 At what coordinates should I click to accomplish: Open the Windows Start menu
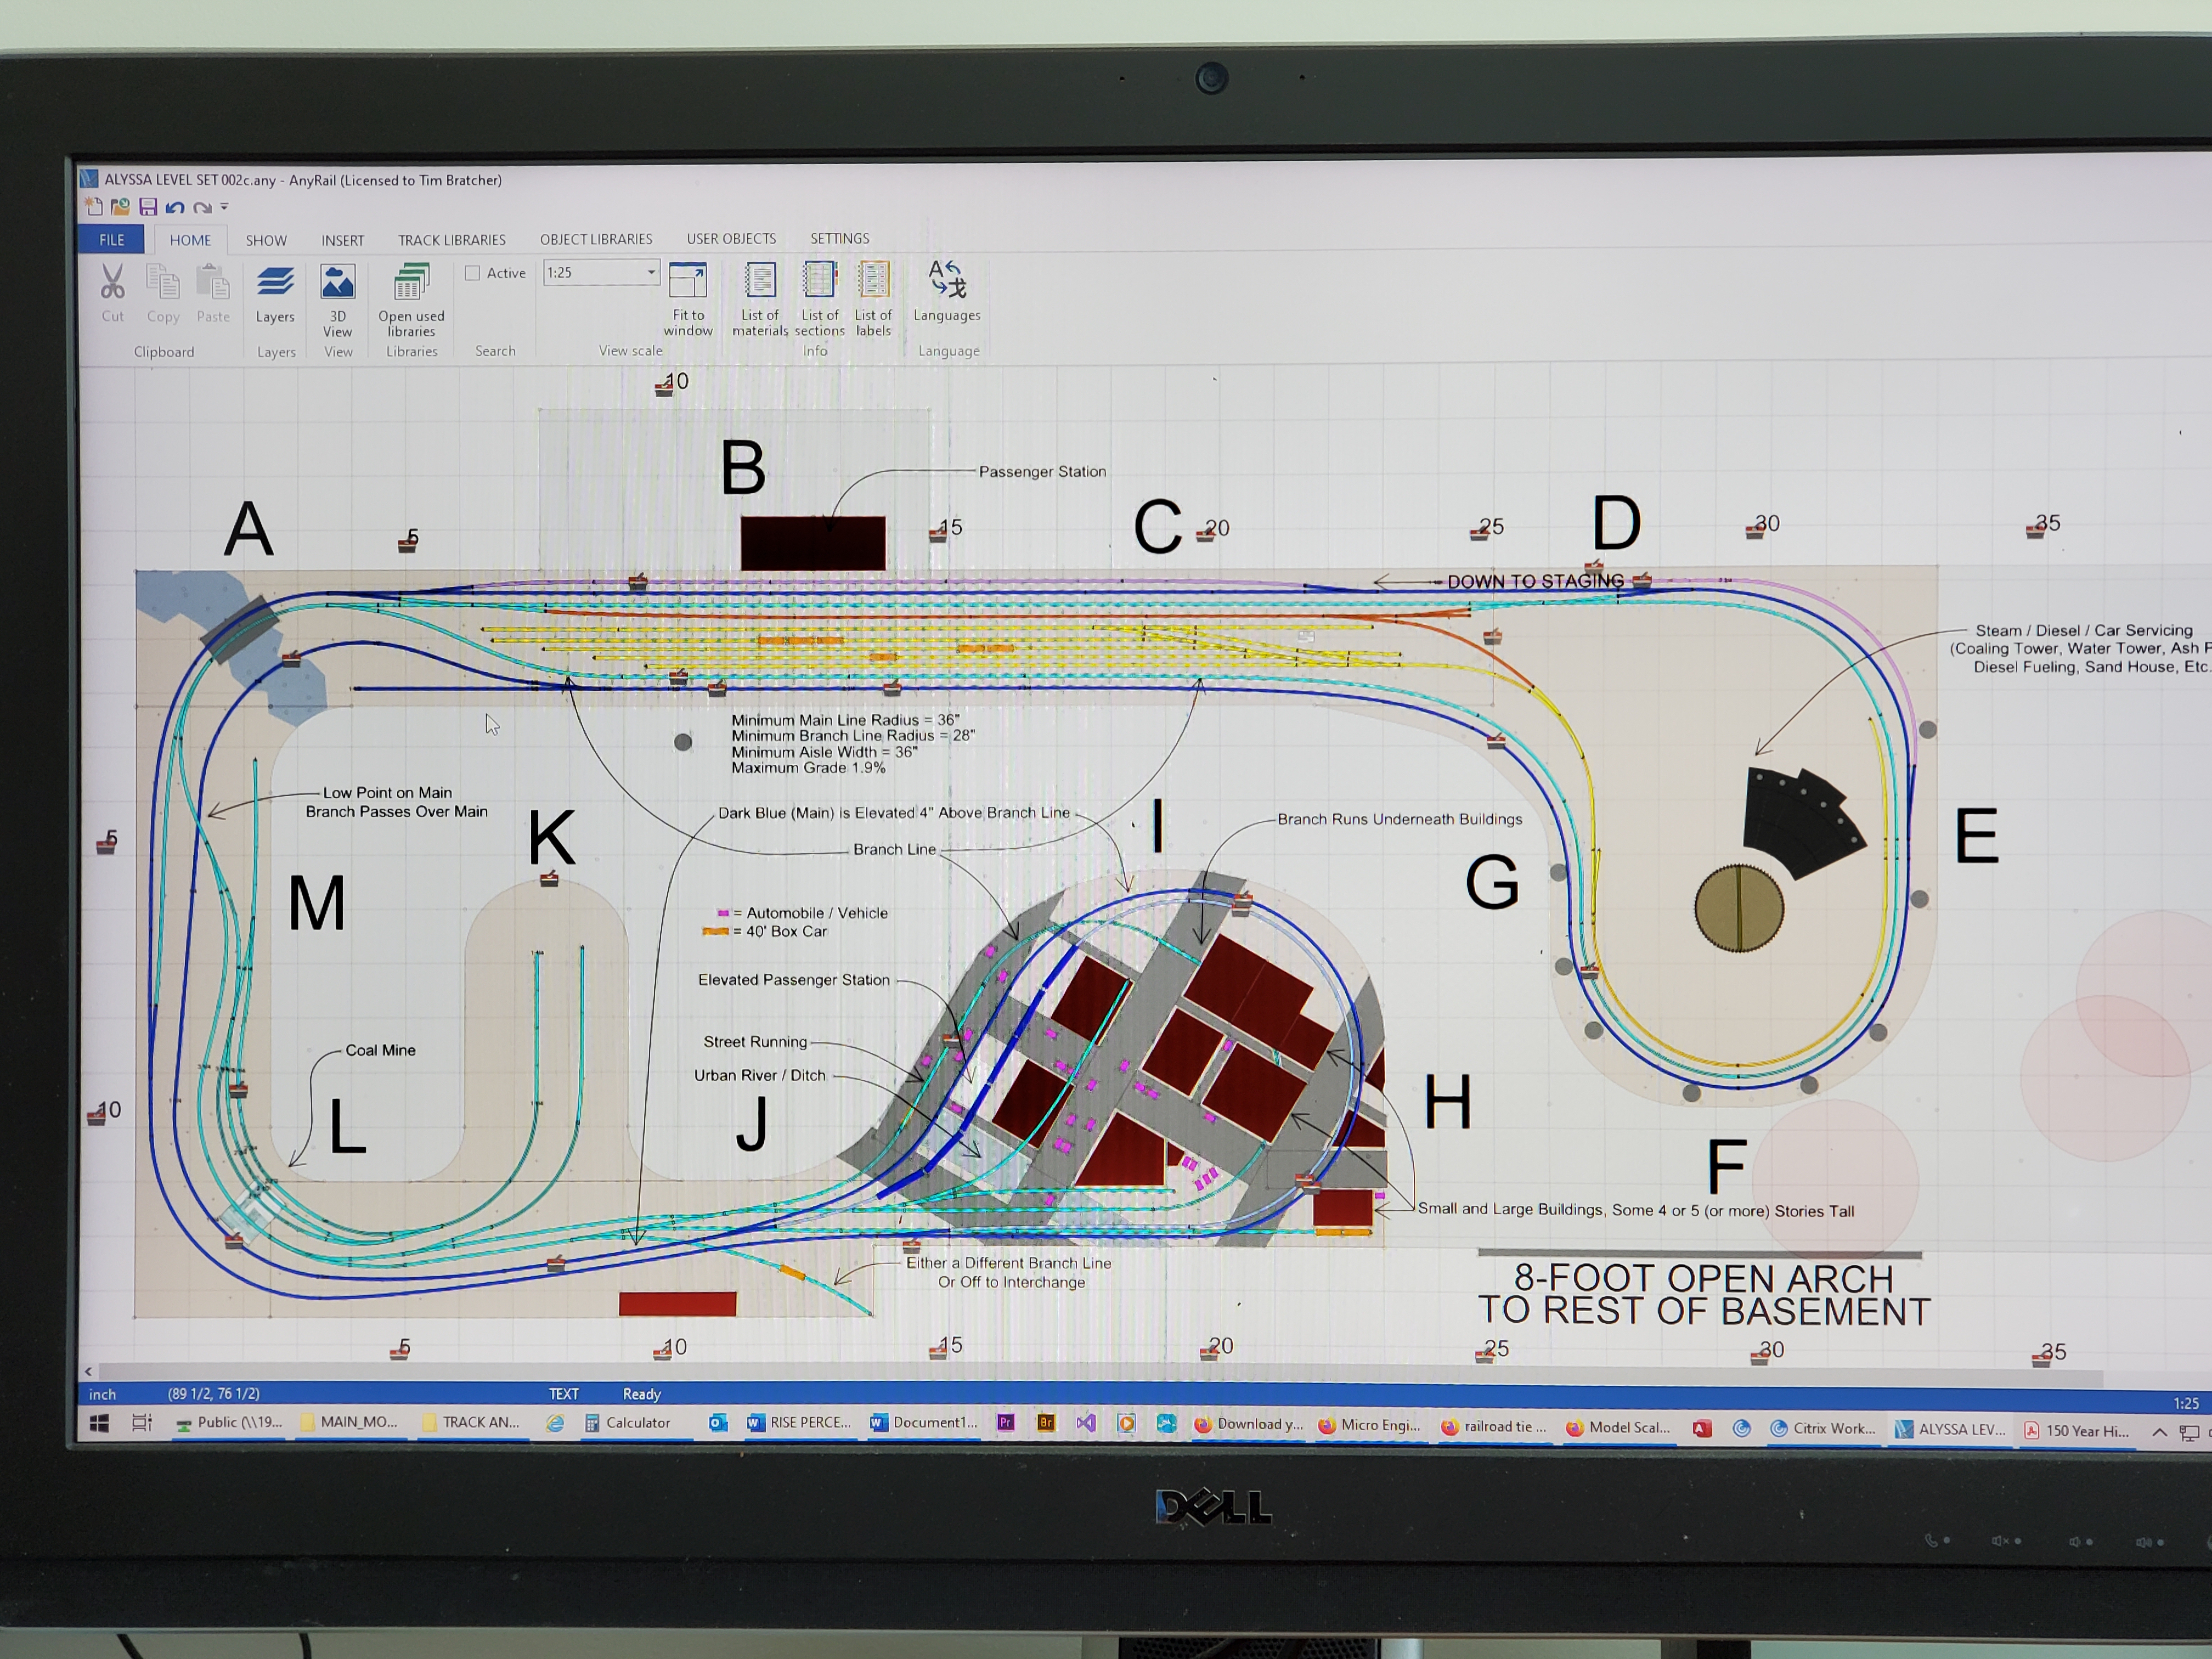coord(99,1423)
